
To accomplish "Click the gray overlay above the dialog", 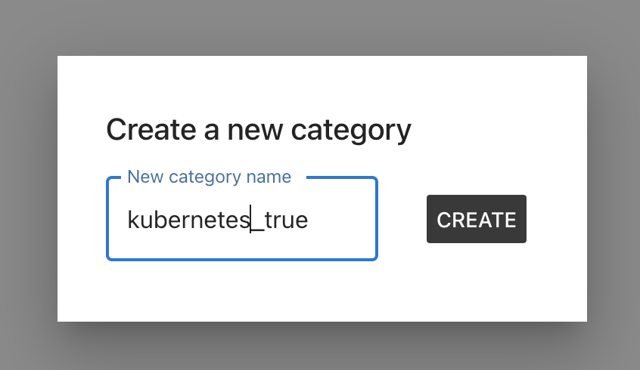I will (320, 27).
